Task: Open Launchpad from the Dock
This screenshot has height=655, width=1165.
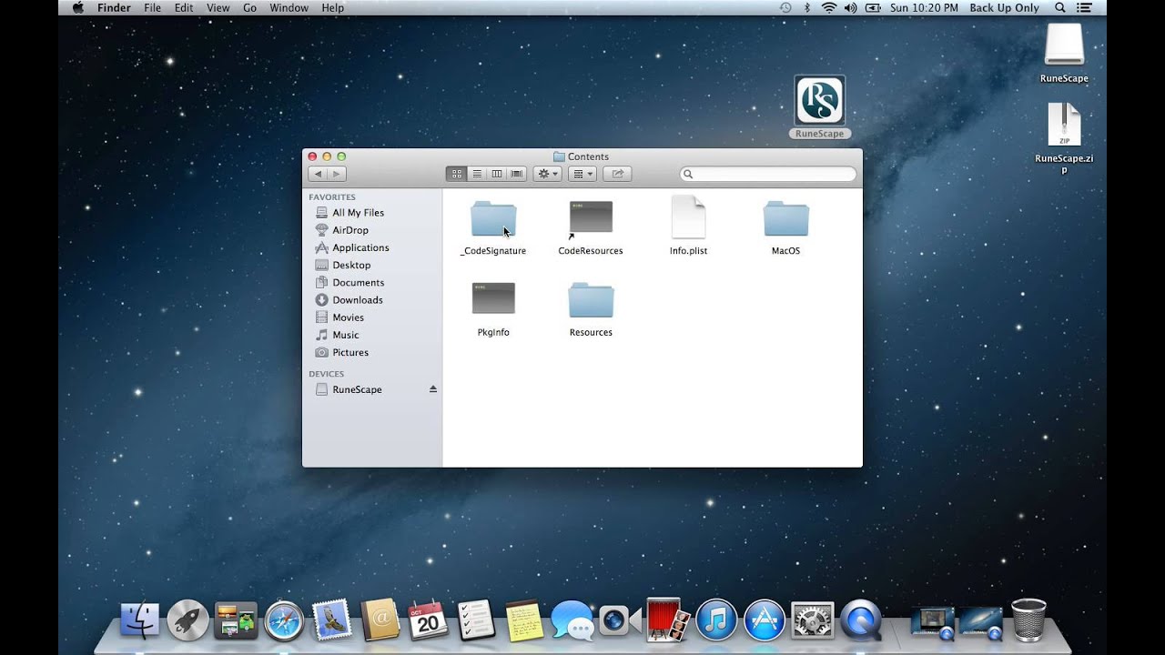Action: pyautogui.click(x=188, y=620)
